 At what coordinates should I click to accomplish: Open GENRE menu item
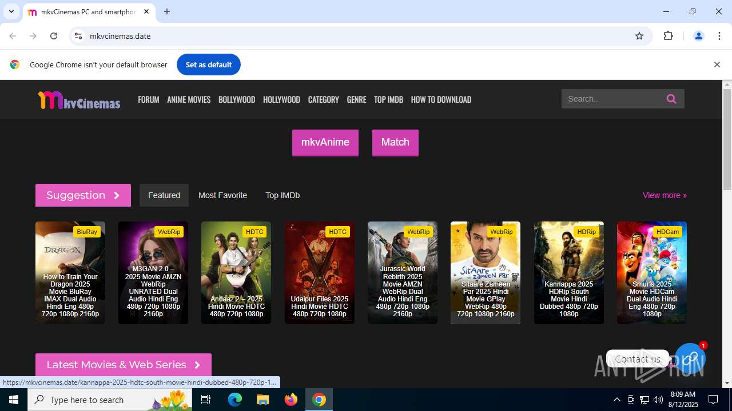click(356, 99)
